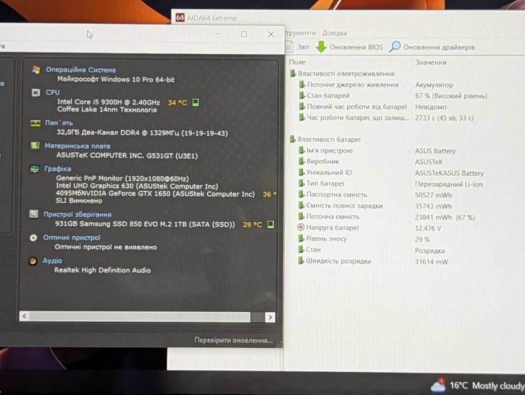Click the icon next to Властивості електроживлення
525x395 pixels.
coord(293,74)
